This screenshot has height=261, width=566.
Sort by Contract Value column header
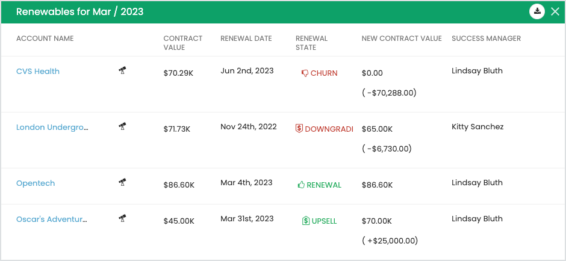tap(183, 43)
